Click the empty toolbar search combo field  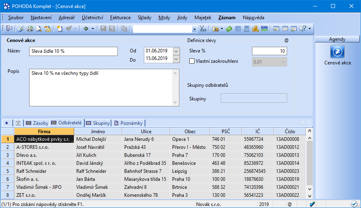click(163, 29)
